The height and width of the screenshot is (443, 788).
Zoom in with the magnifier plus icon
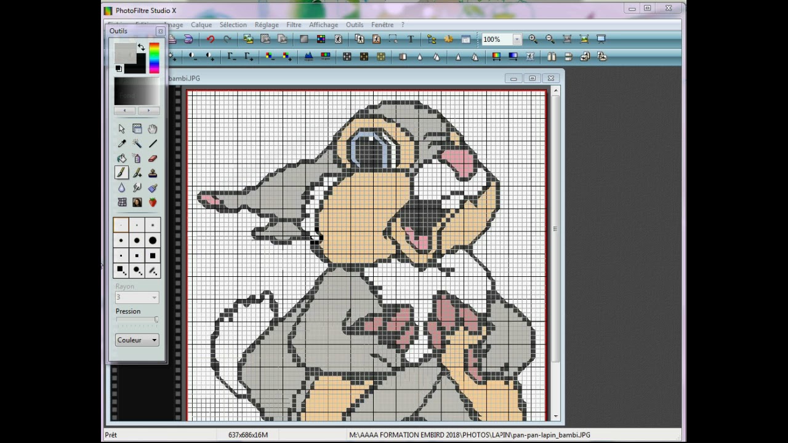pos(533,39)
